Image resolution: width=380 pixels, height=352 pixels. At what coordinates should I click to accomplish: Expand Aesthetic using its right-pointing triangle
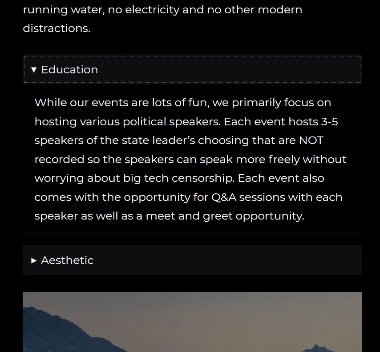pyautogui.click(x=34, y=261)
